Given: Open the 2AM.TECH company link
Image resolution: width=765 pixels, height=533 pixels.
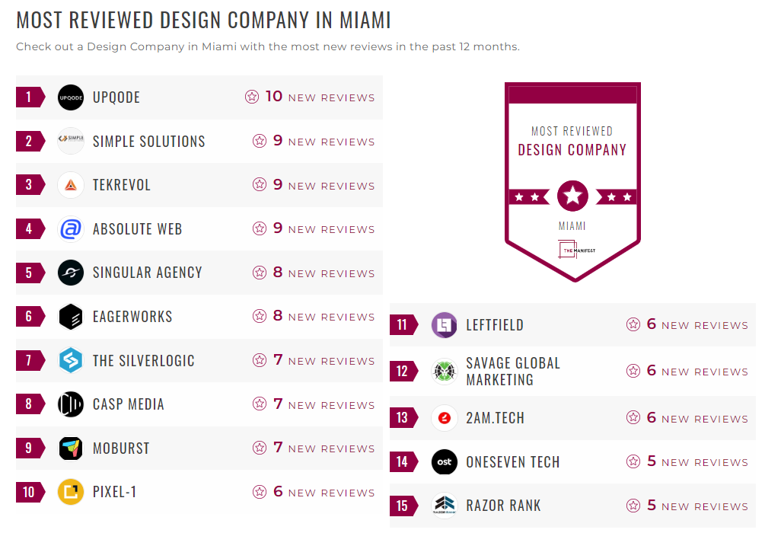Looking at the screenshot, I should tap(495, 418).
